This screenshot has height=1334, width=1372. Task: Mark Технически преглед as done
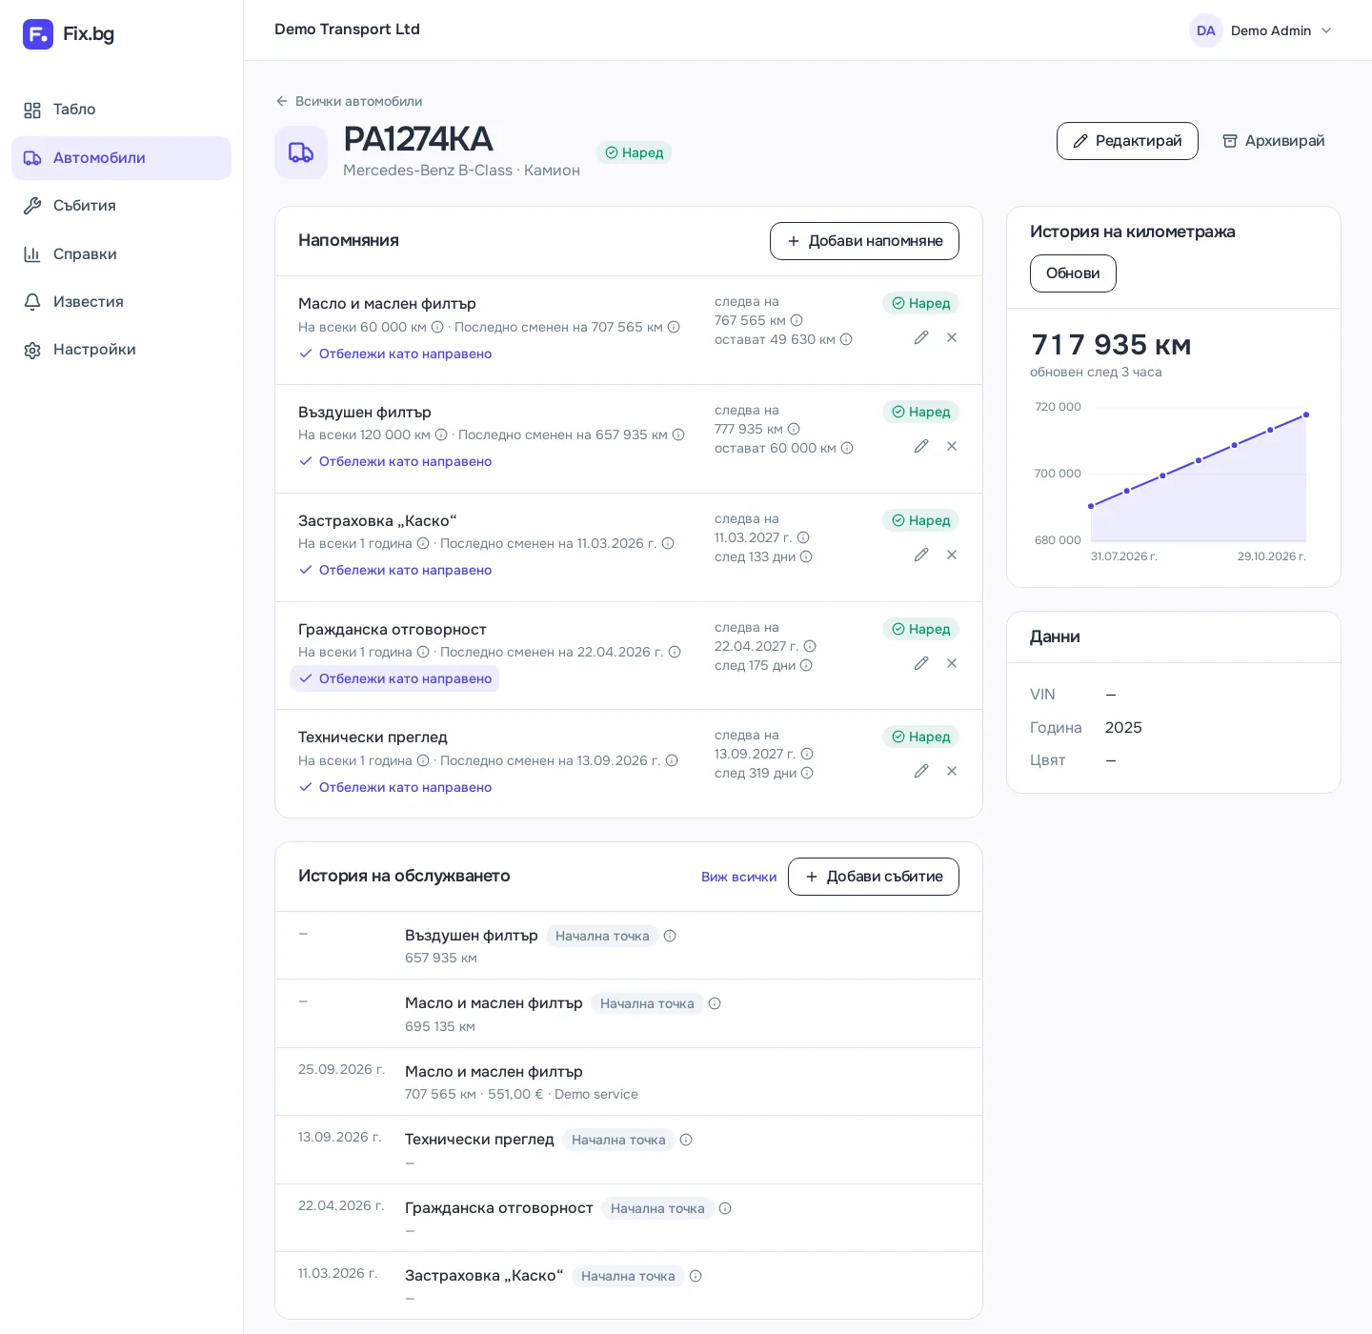click(x=395, y=787)
